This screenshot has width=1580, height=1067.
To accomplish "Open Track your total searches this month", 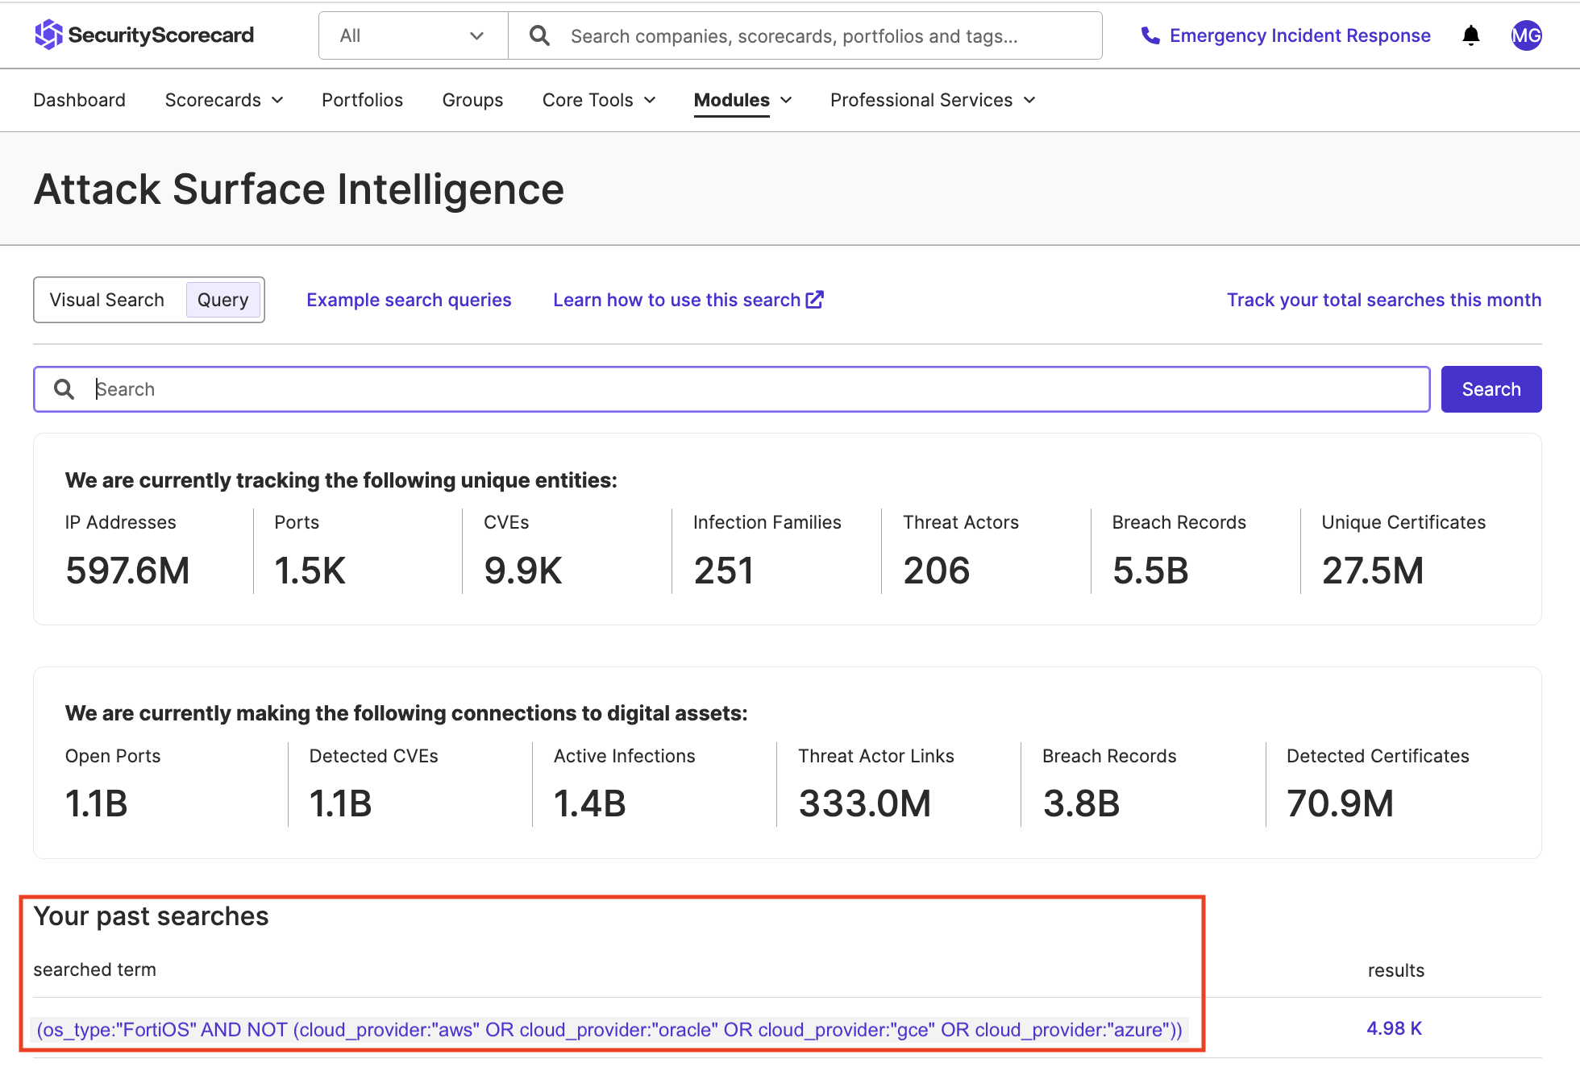I will coord(1384,300).
